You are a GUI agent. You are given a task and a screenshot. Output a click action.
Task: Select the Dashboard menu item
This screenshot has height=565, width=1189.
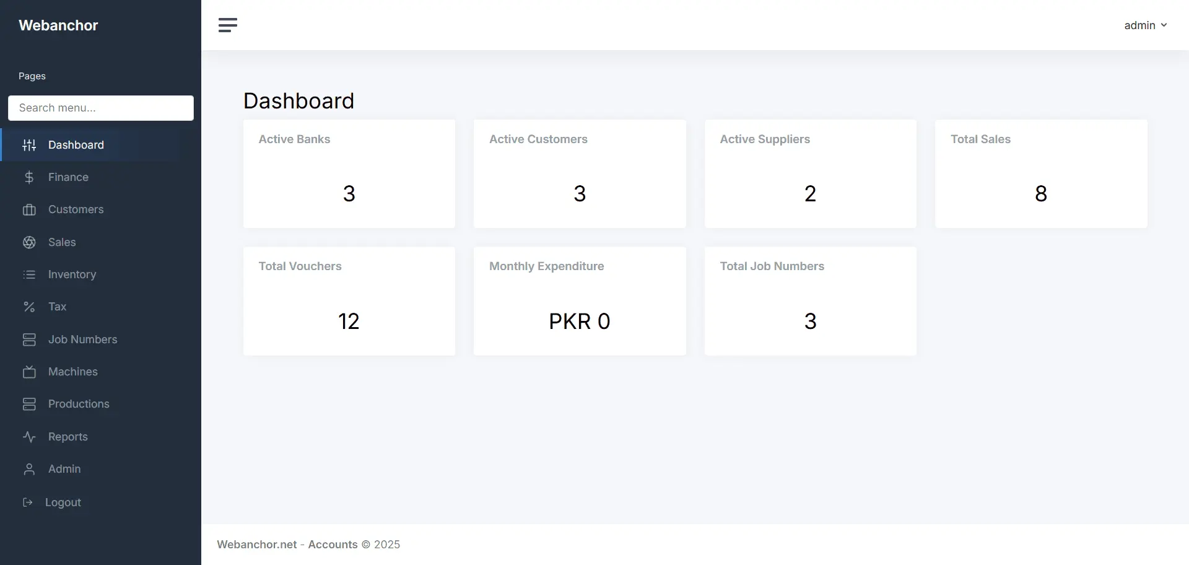click(76, 144)
